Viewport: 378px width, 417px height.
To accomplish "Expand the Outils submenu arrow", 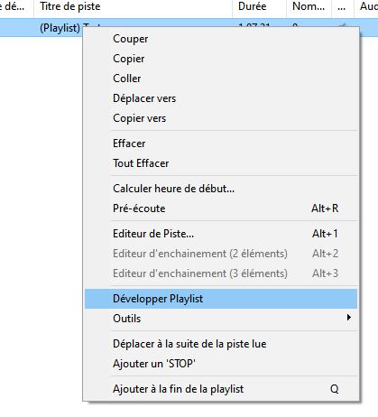I will 348,318.
